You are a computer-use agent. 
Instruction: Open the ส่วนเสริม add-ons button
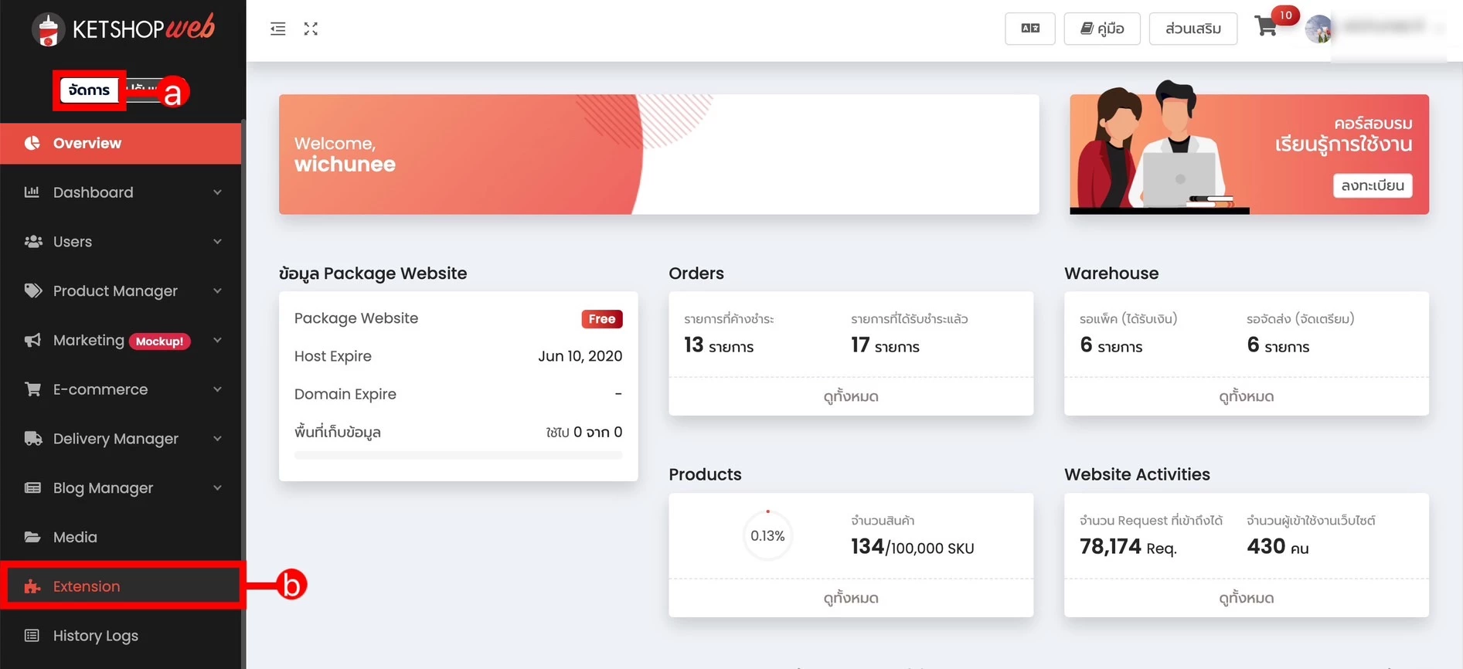(x=1193, y=29)
